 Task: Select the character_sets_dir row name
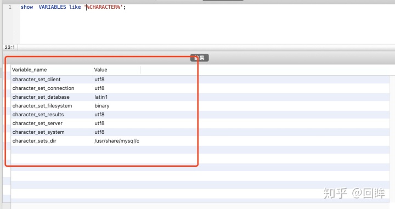(x=34, y=141)
